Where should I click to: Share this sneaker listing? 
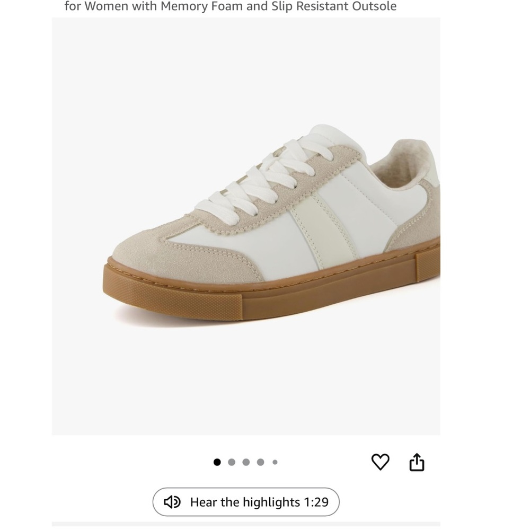coord(418,461)
